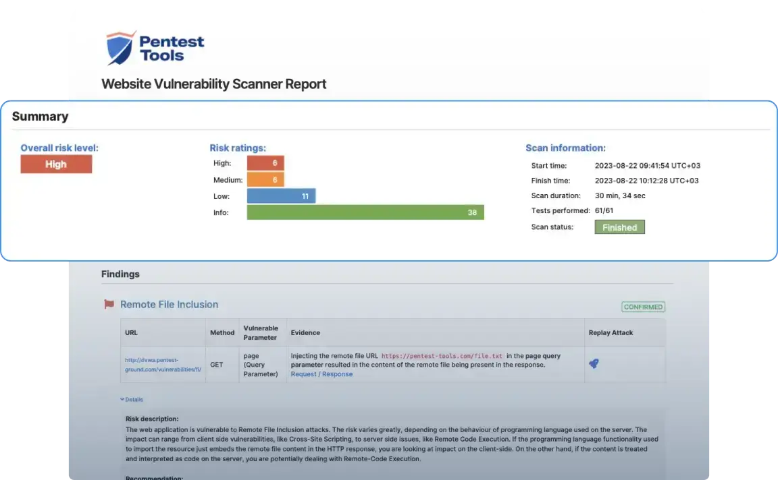
Task: Click the CONFIRMED status label
Action: click(x=643, y=306)
